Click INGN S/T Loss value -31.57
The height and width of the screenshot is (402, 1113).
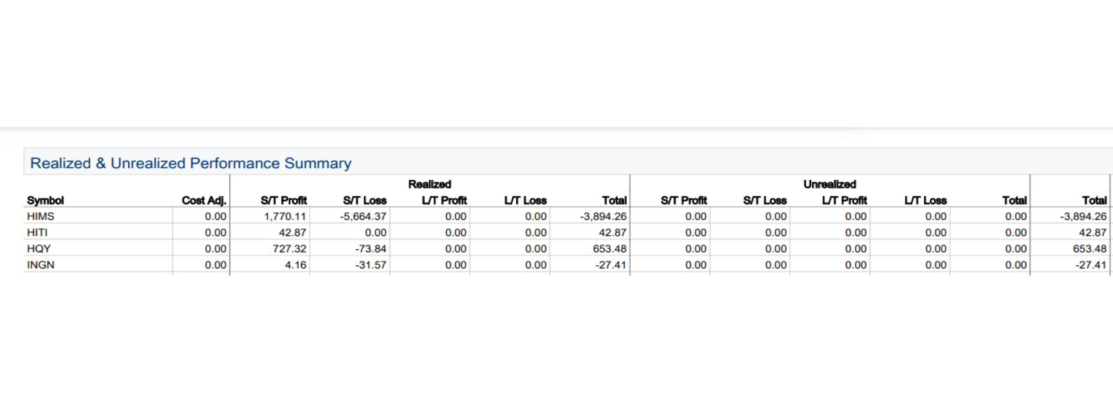pos(371,265)
